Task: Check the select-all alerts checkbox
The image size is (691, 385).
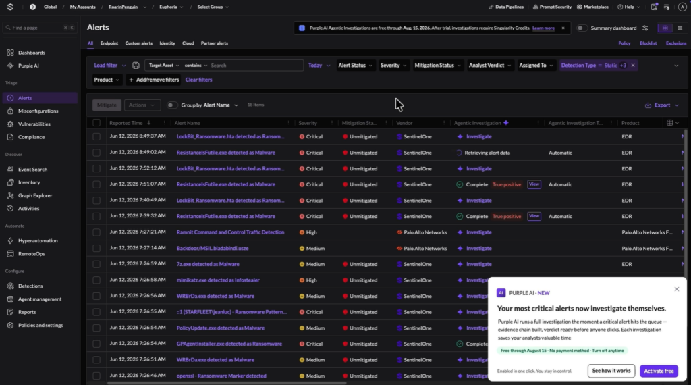Action: [x=96, y=123]
